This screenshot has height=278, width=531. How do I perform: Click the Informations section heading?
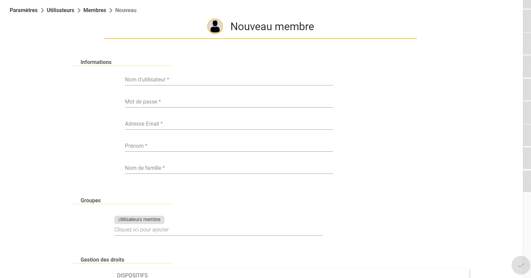click(96, 62)
